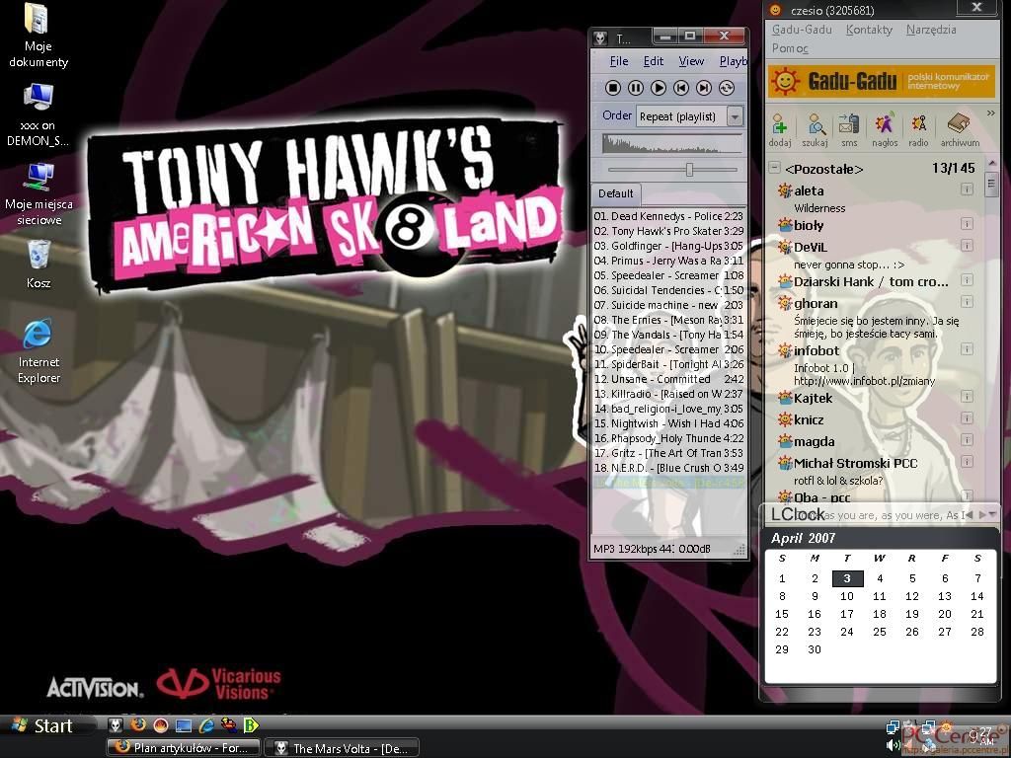Switch to Plan artykułów taskbar window
This screenshot has height=758, width=1011.
[x=182, y=748]
